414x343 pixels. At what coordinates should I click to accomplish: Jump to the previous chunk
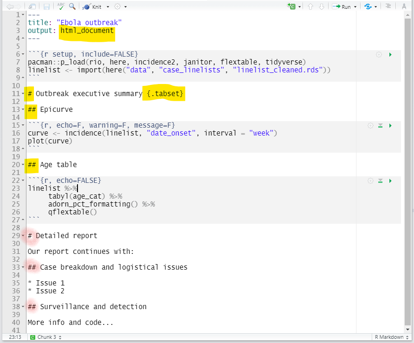tap(311, 6)
